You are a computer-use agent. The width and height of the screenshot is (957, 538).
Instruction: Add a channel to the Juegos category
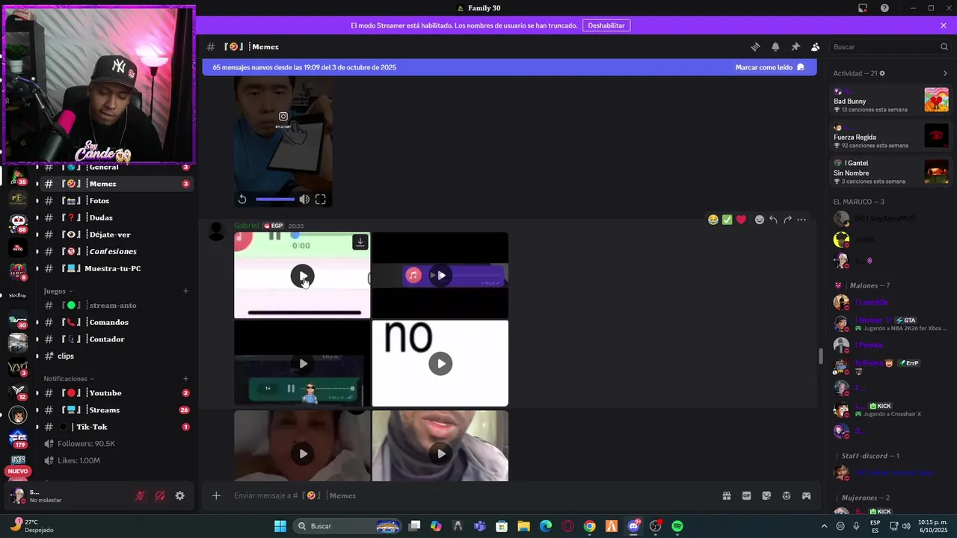[185, 291]
